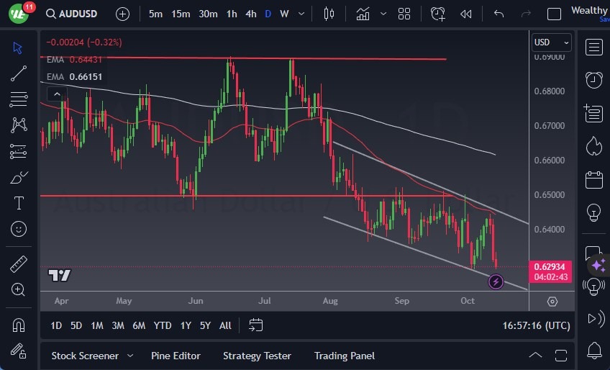
Task: Open the Watchlist panel in right sidebar
Action: tap(593, 48)
